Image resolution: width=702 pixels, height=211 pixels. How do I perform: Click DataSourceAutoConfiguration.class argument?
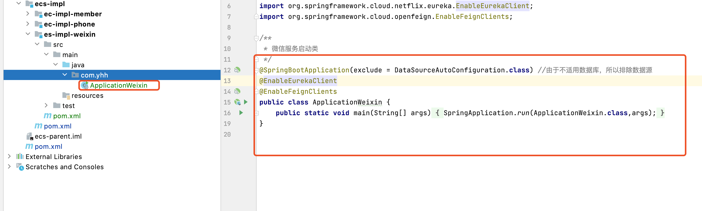coord(462,70)
